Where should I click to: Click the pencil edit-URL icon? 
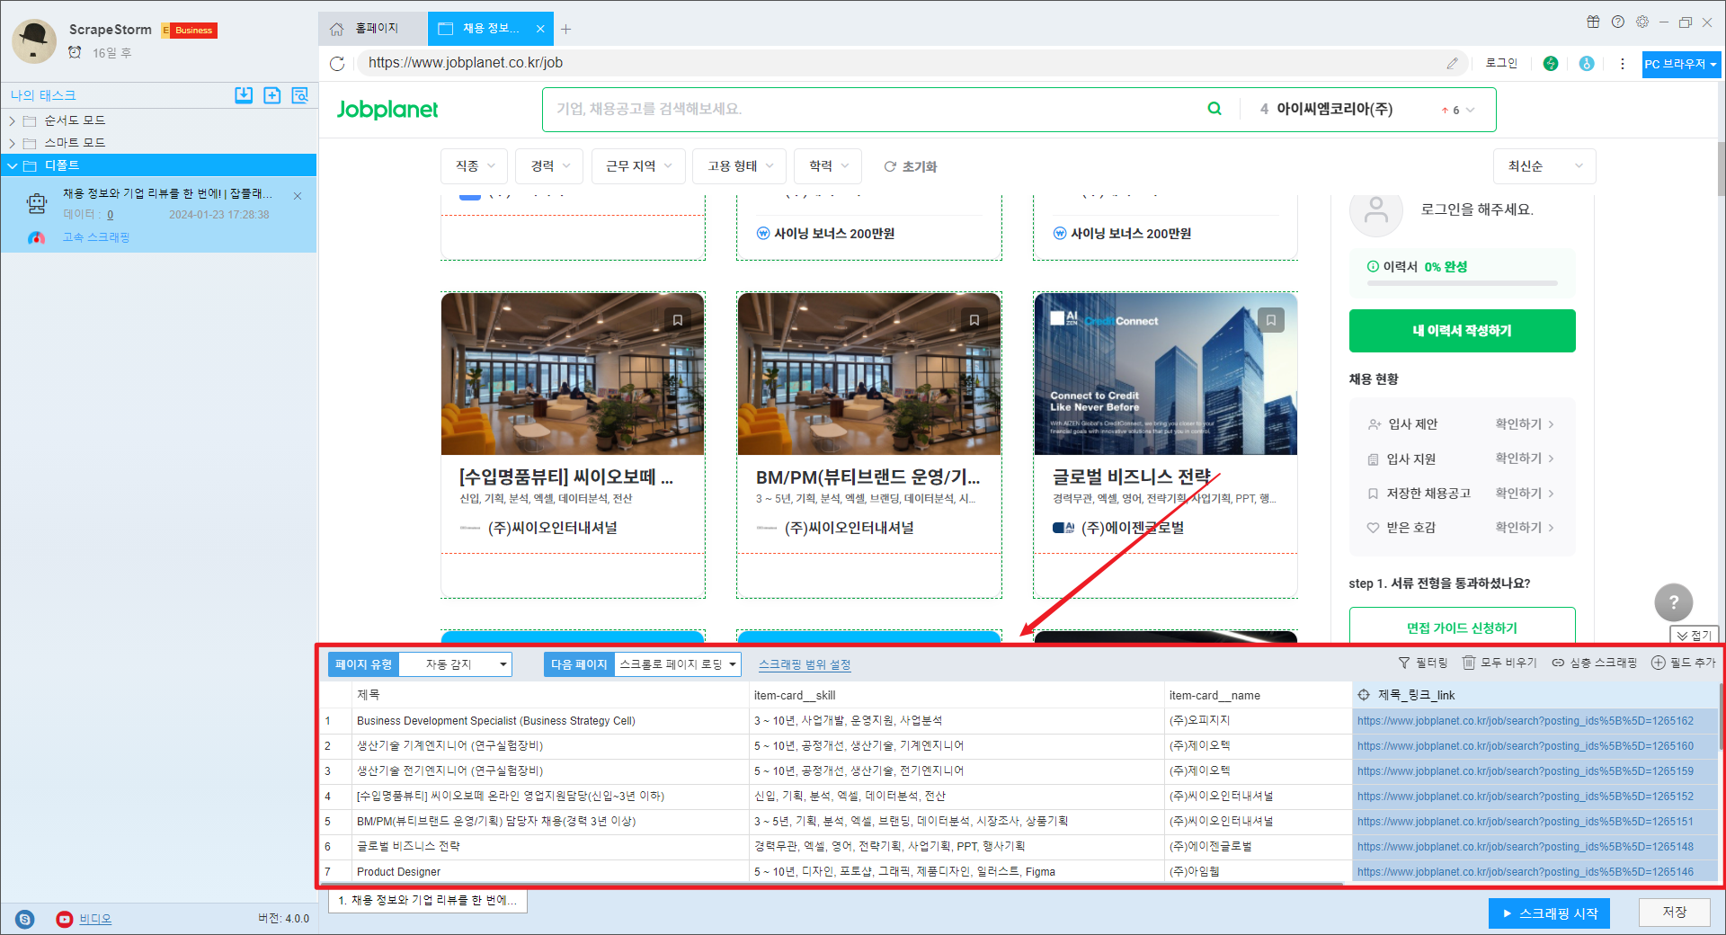coord(1452,63)
